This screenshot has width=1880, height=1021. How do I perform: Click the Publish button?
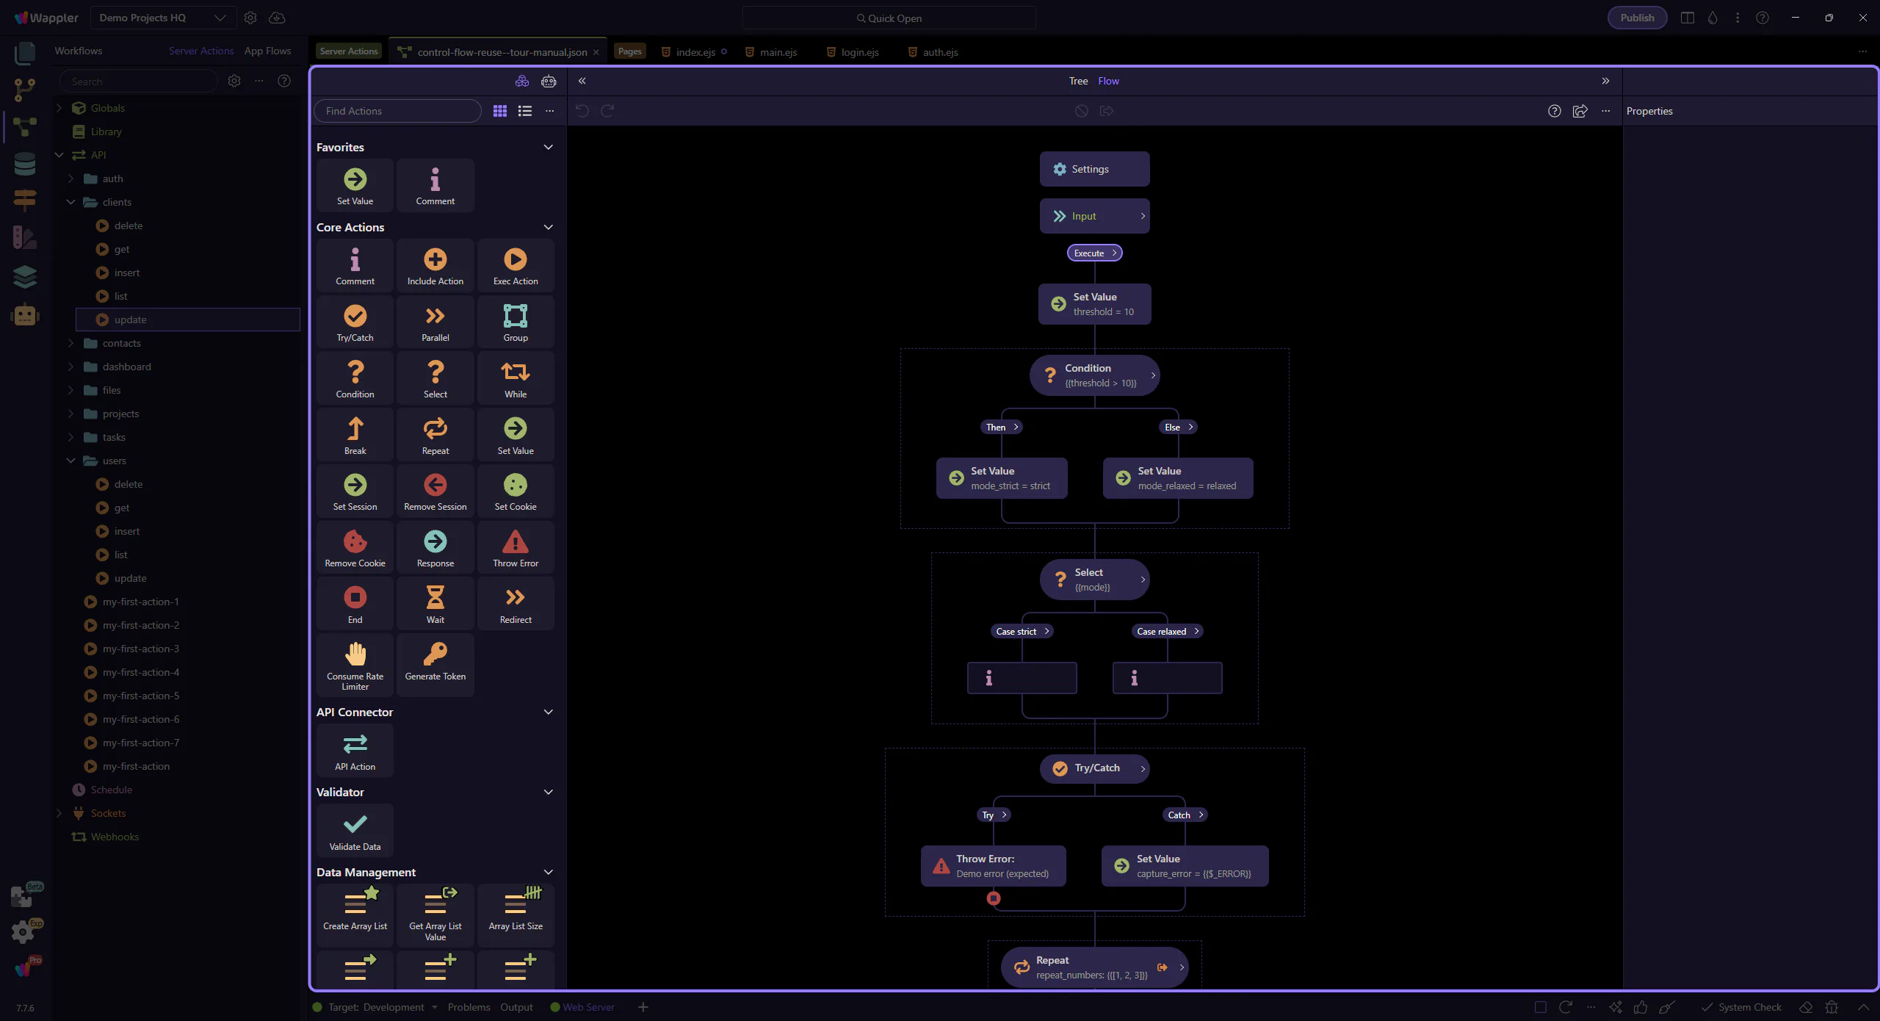[x=1636, y=18]
